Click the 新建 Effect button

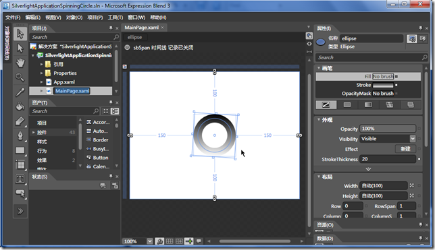point(405,149)
